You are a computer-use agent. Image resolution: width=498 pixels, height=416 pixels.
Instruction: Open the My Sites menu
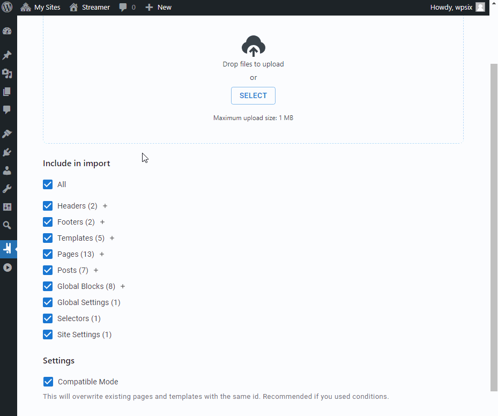point(40,7)
